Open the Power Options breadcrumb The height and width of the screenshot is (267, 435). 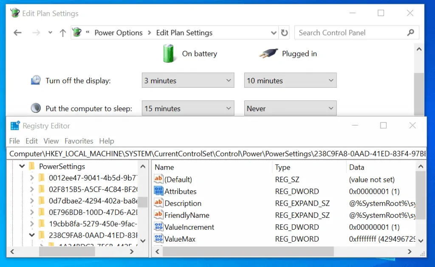coord(119,33)
